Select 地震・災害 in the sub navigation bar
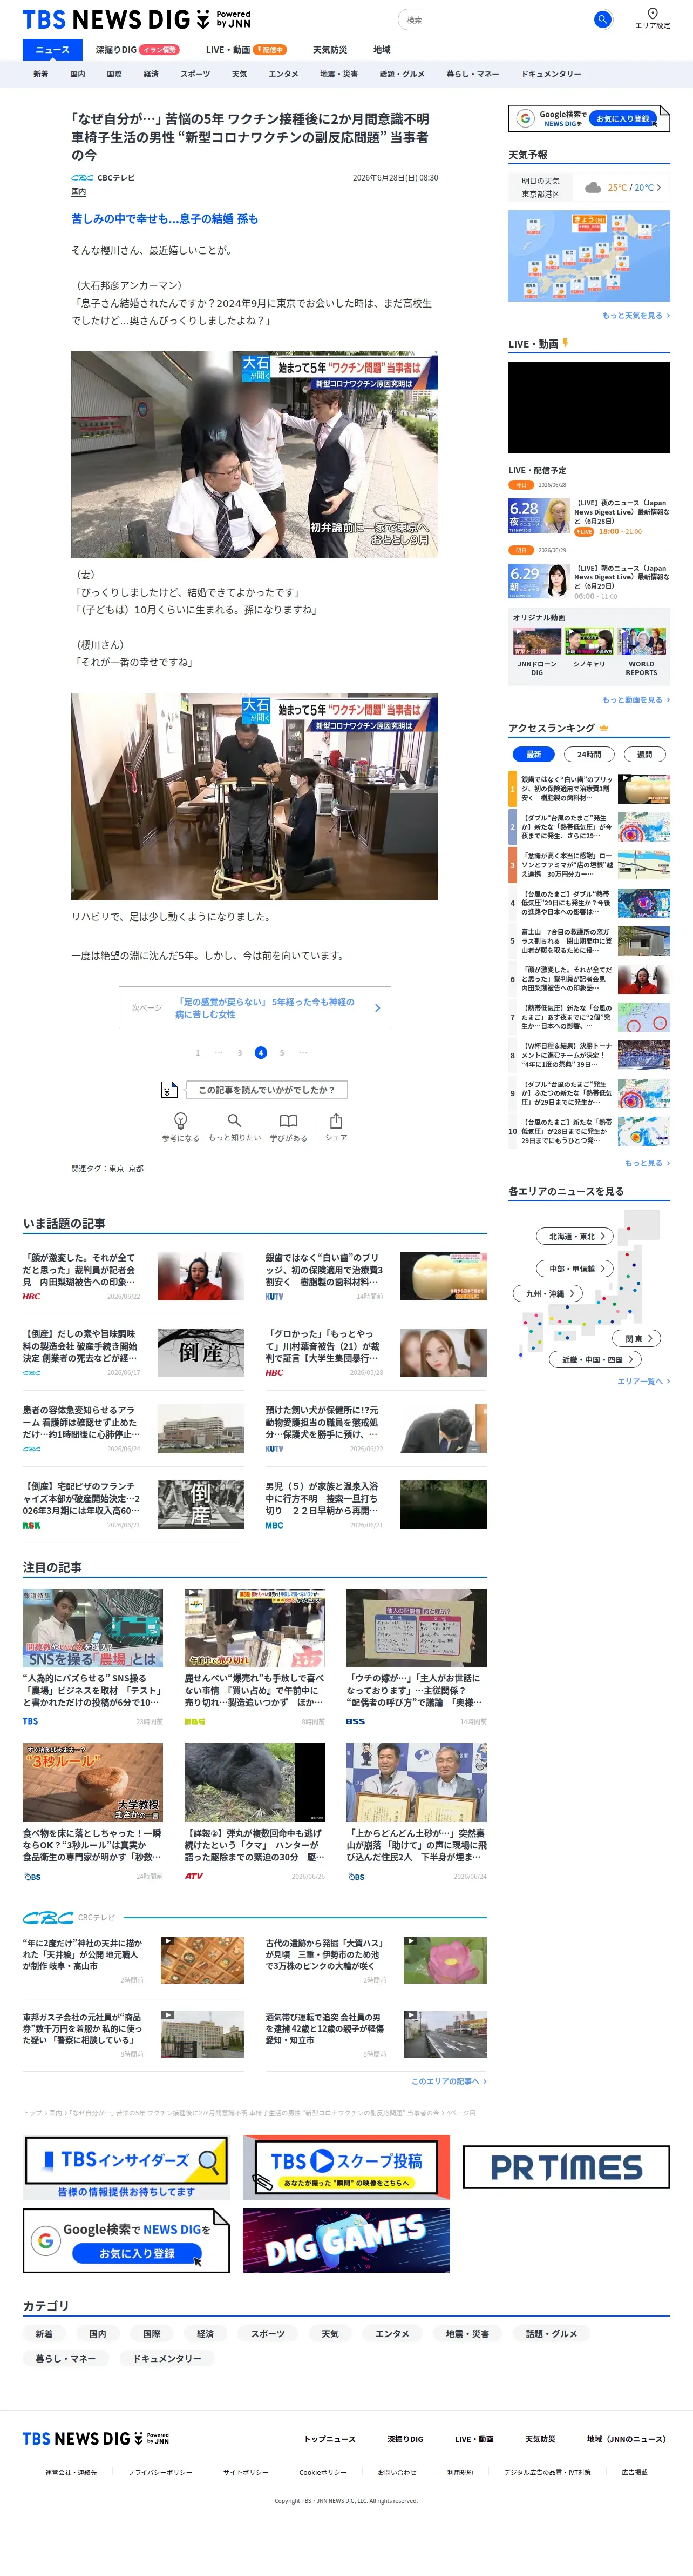Image resolution: width=693 pixels, height=2576 pixels. click(x=338, y=74)
